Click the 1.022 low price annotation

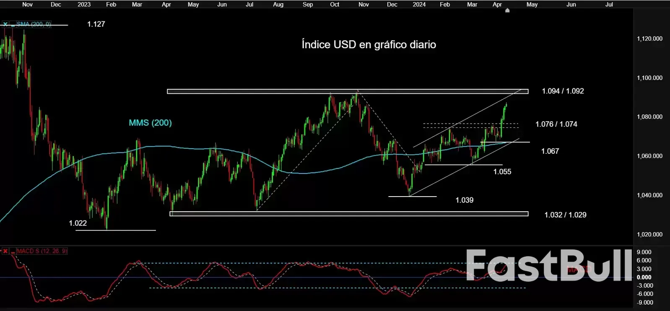click(78, 223)
